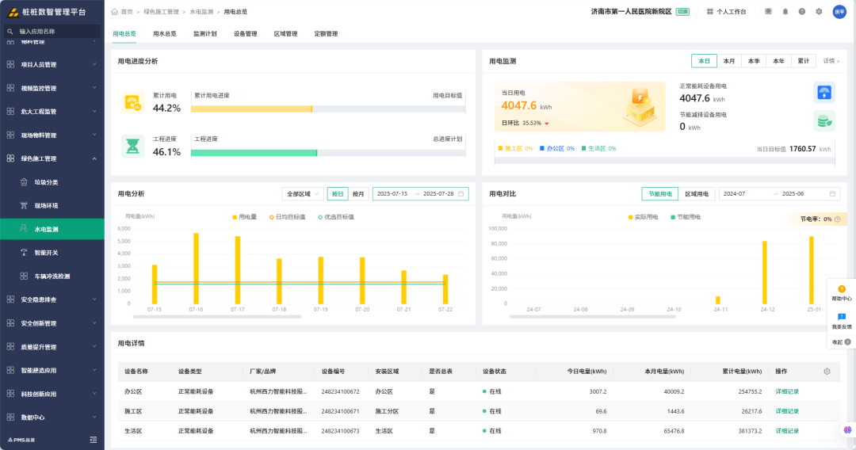The image size is (856, 450).
Task: Click 帮助中心 floating help icon
Action: coord(841,289)
